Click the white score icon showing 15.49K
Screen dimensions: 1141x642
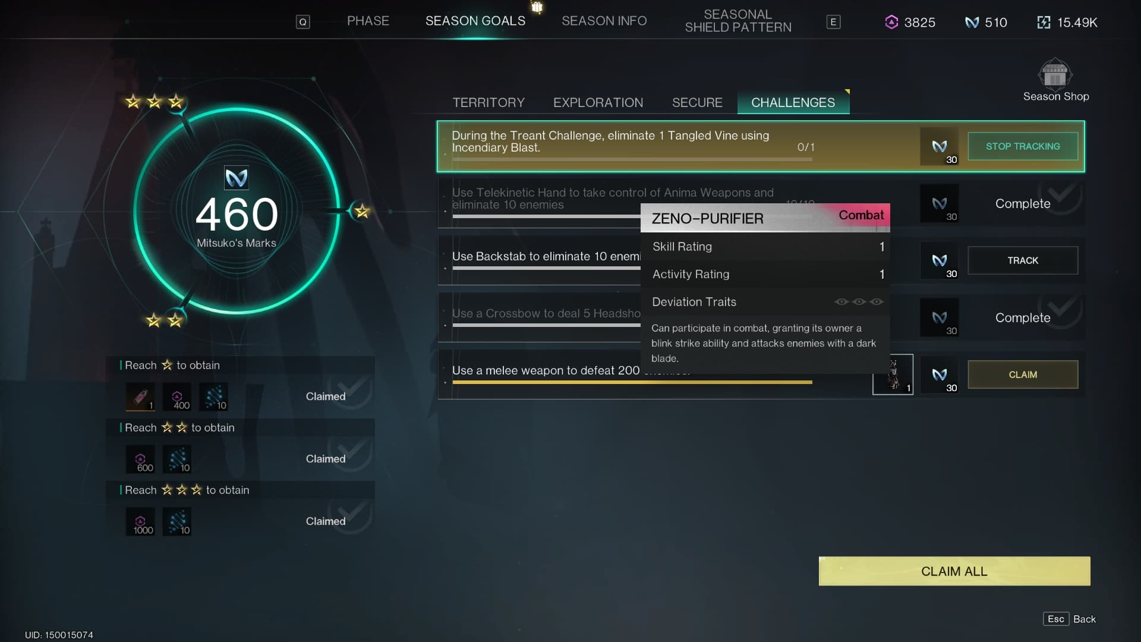tap(1042, 21)
